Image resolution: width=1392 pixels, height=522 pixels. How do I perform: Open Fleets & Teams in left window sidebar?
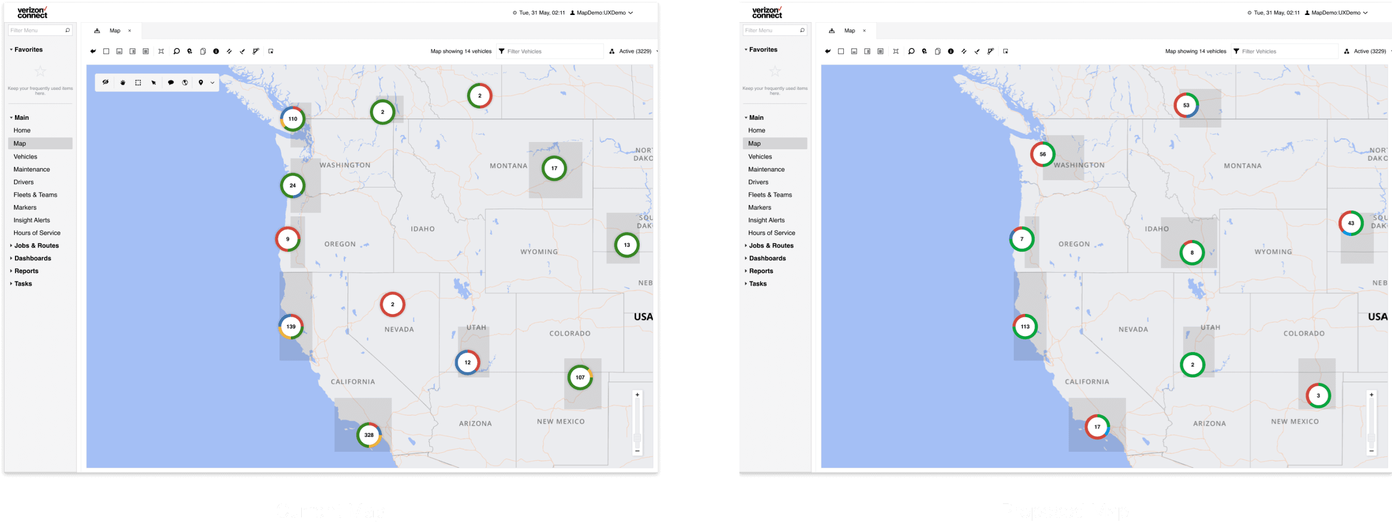click(35, 195)
